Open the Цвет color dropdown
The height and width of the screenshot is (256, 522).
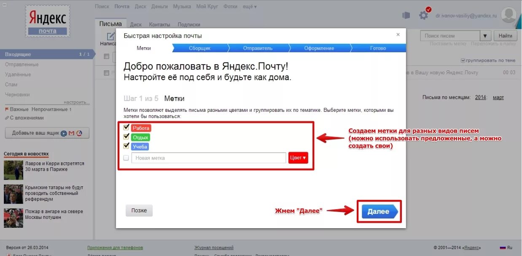tap(298, 158)
